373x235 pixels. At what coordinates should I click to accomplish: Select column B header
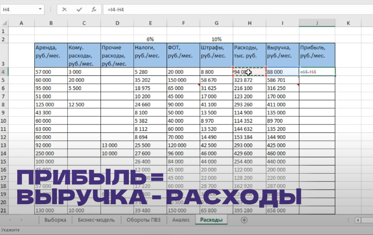[51, 23]
